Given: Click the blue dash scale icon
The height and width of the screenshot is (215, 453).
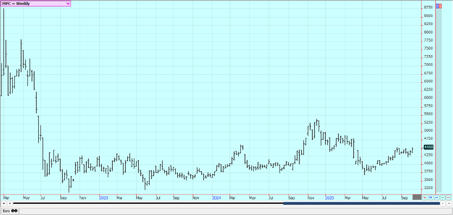Looking at the screenshot, I should [x=437, y=197].
